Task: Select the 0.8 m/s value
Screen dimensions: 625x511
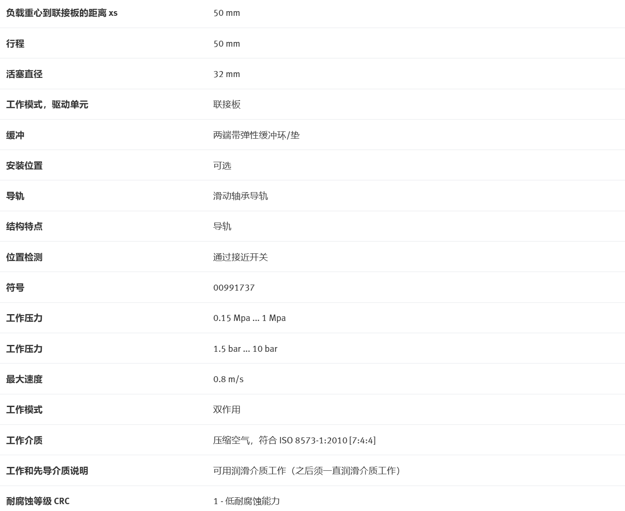Action: pyautogui.click(x=228, y=379)
